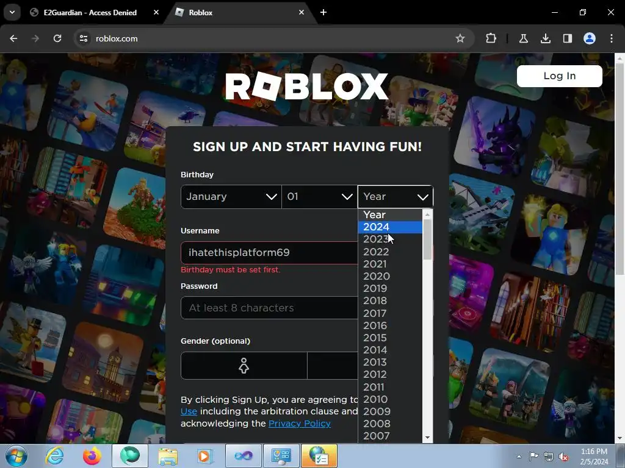The image size is (625, 468).
Task: Launch Firefox from taskbar
Action: pyautogui.click(x=92, y=456)
